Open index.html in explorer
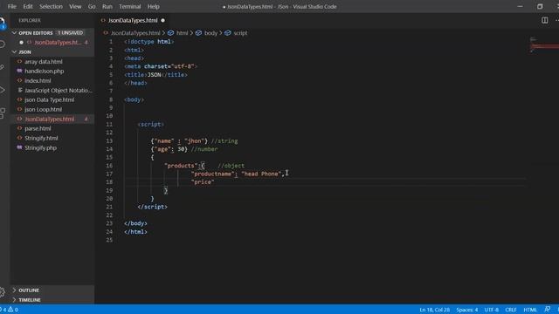Image resolution: width=559 pixels, height=314 pixels. tap(38, 81)
